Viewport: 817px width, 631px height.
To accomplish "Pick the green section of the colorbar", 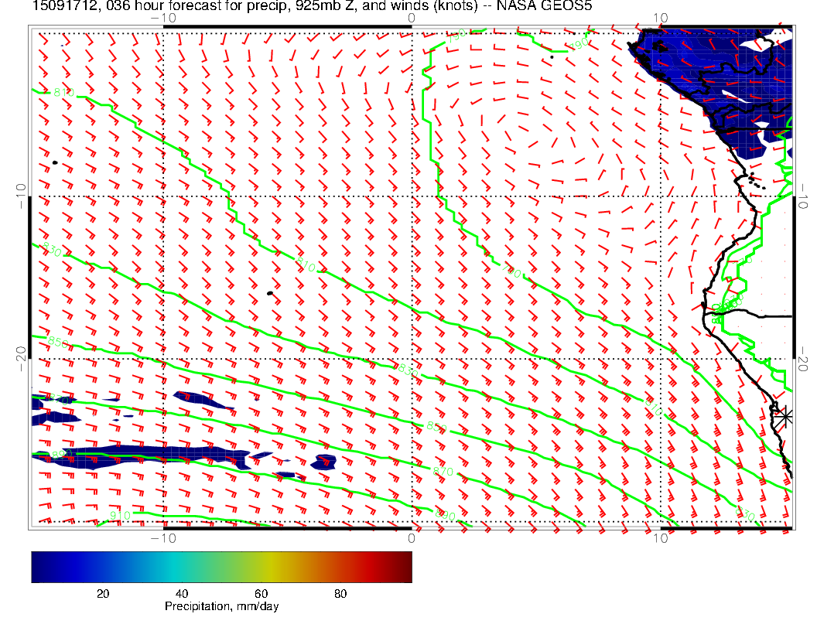I will pyautogui.click(x=232, y=566).
